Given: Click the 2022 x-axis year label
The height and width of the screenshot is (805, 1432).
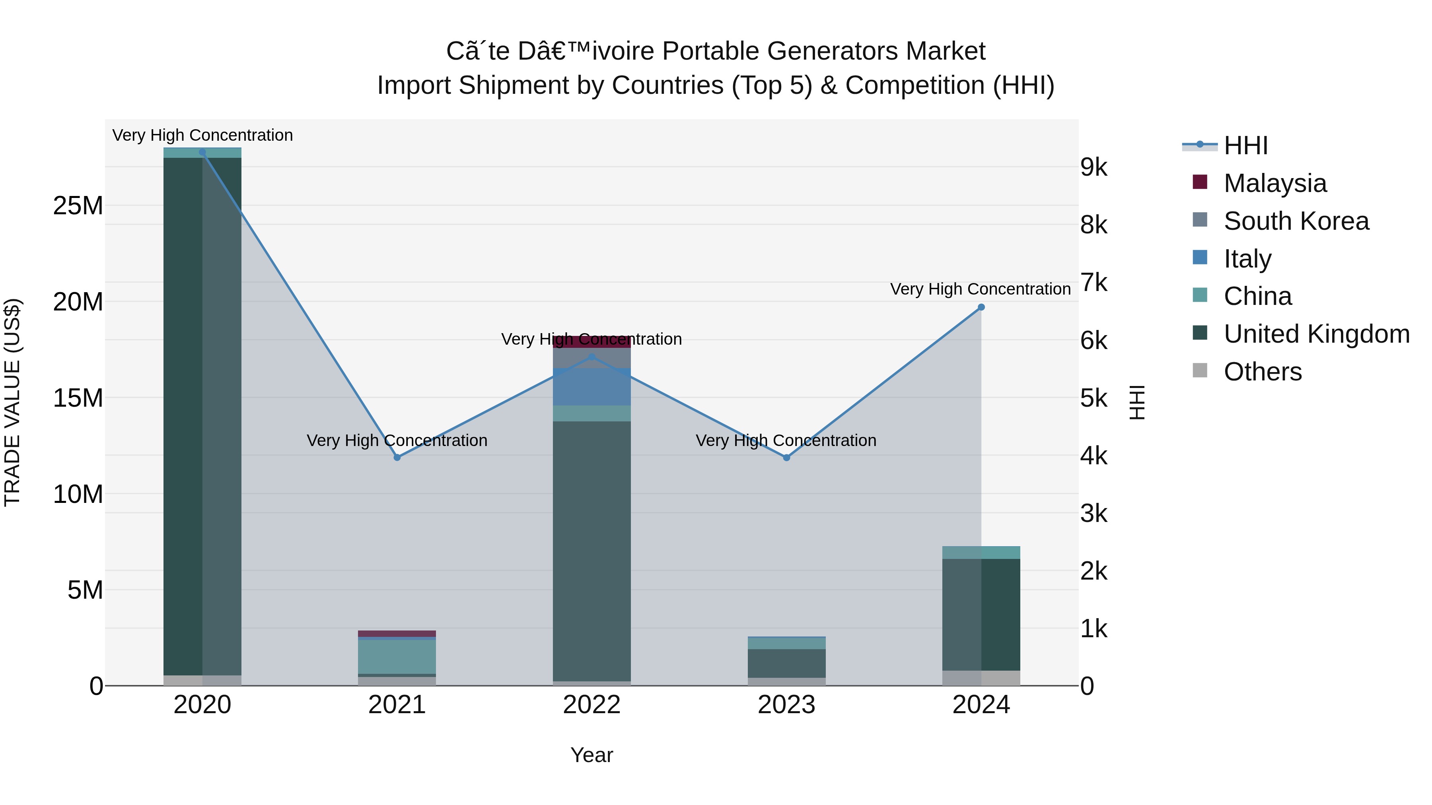Looking at the screenshot, I should coord(591,704).
